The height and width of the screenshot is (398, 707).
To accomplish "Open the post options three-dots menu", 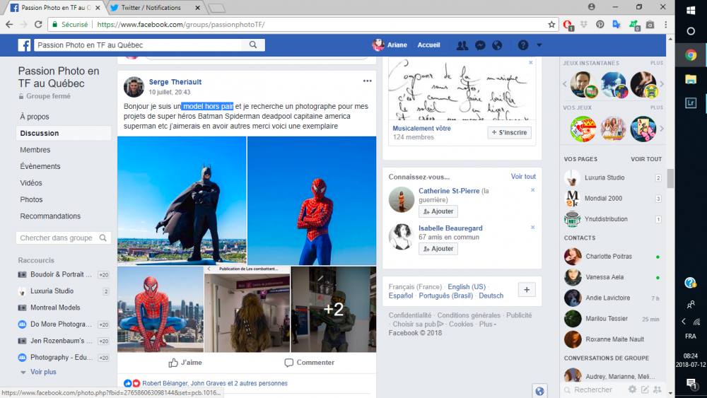I will [368, 81].
